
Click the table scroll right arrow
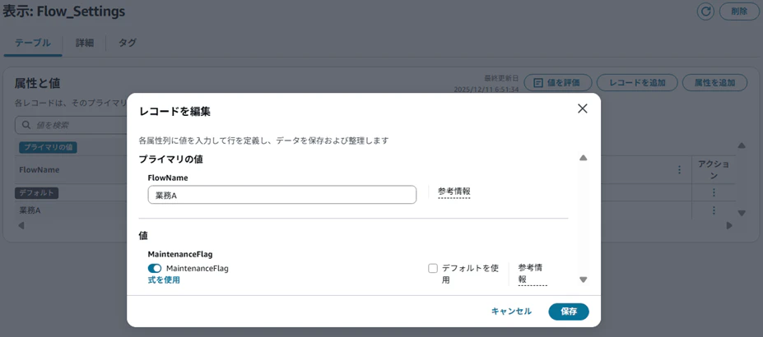pos(729,225)
